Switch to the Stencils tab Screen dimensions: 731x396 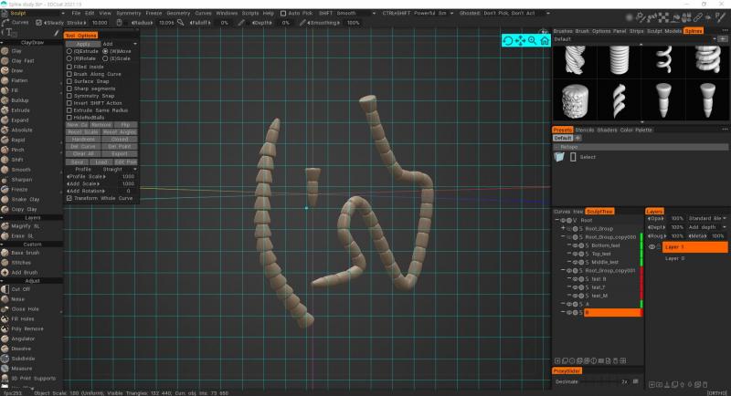coord(585,130)
